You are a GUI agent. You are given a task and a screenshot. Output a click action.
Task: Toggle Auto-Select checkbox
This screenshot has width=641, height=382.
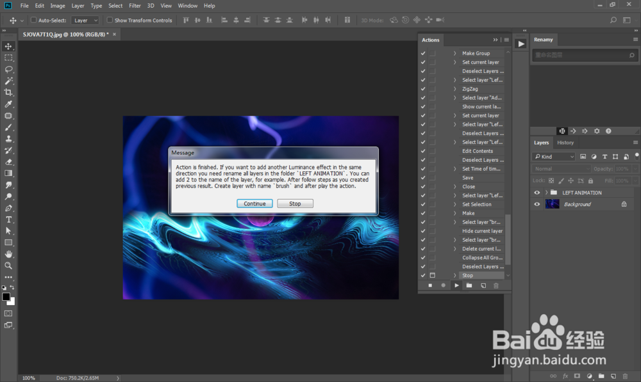coord(33,20)
